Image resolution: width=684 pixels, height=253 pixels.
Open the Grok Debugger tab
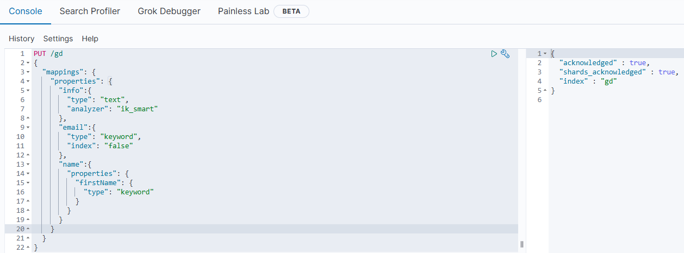click(169, 11)
